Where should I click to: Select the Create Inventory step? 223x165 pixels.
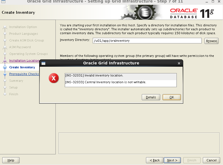22,67
